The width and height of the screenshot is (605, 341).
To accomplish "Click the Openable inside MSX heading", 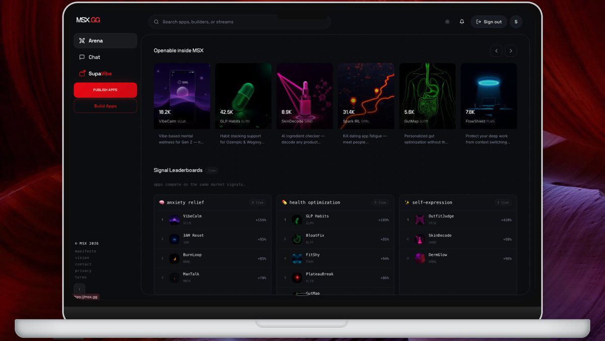I will pos(178,50).
